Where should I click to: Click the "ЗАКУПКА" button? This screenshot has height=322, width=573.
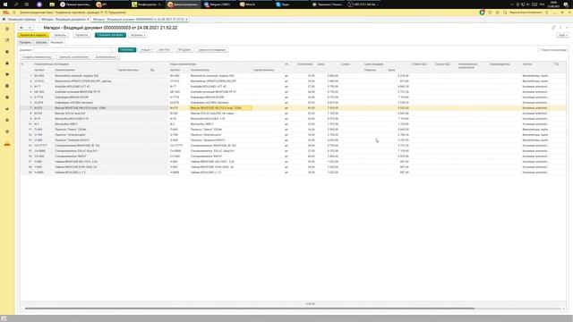[x=165, y=50]
